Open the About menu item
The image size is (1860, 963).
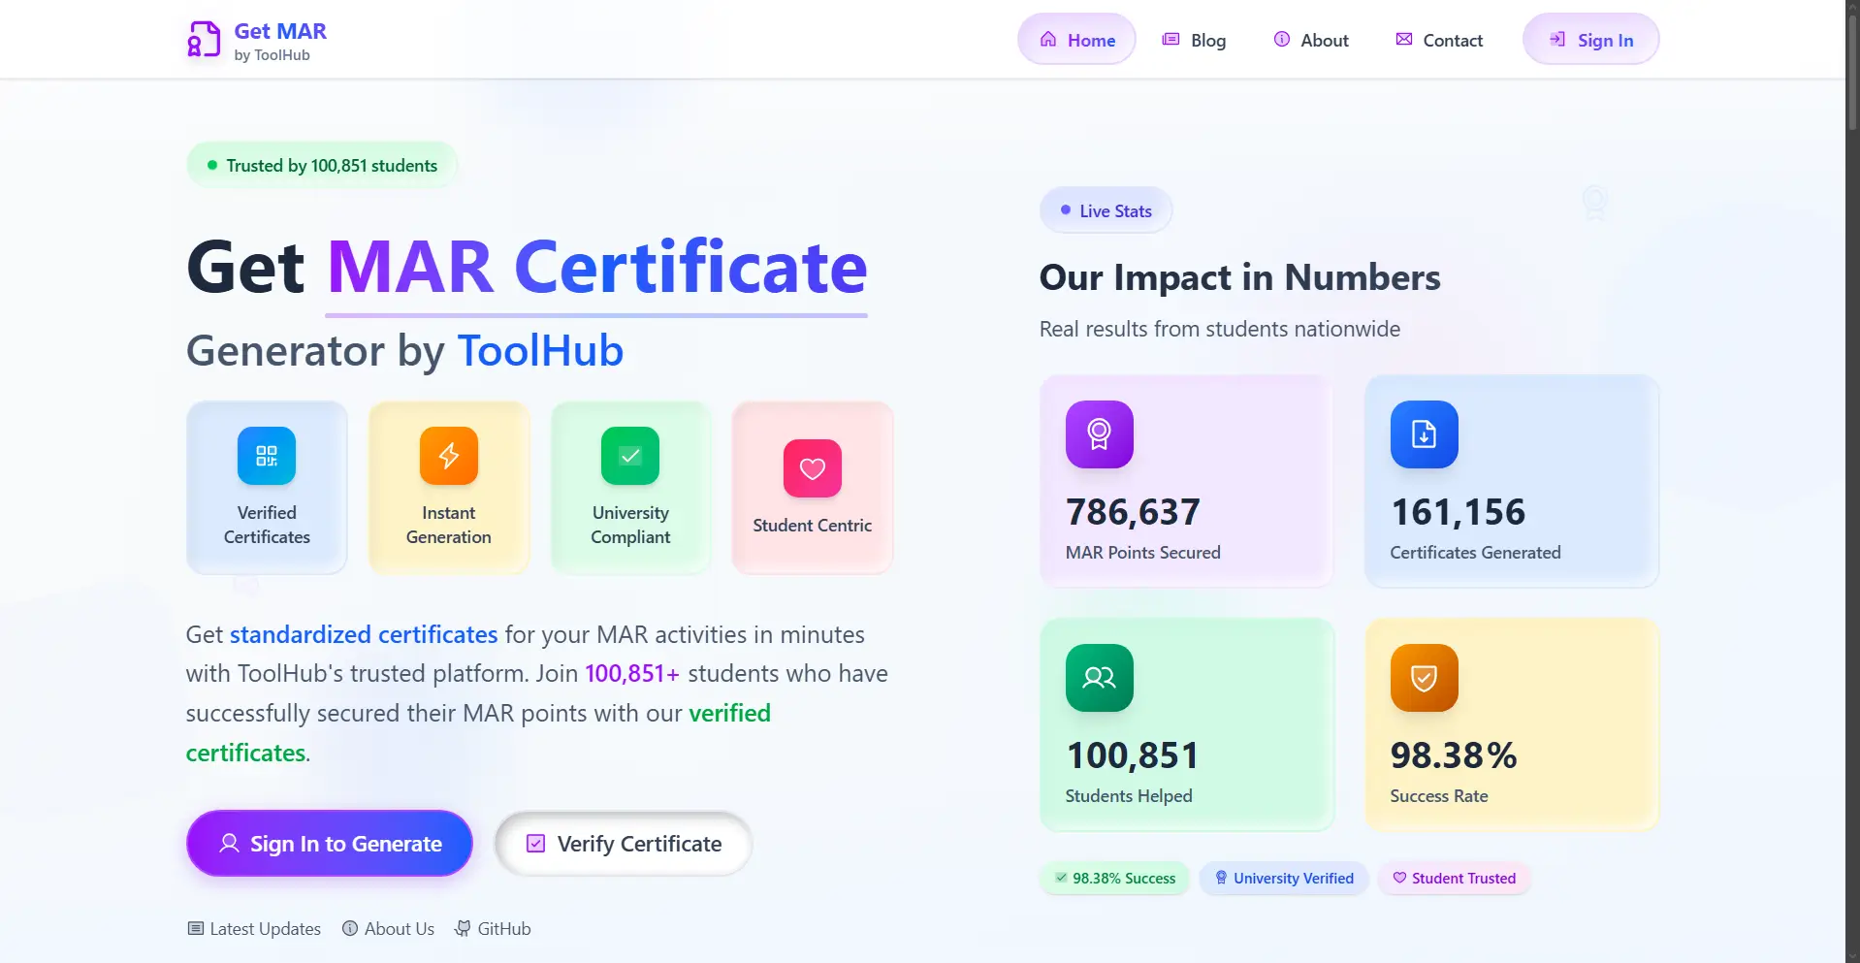[1310, 40]
